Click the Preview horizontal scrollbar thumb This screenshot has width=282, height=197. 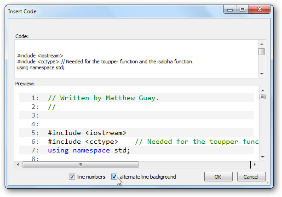[81, 164]
